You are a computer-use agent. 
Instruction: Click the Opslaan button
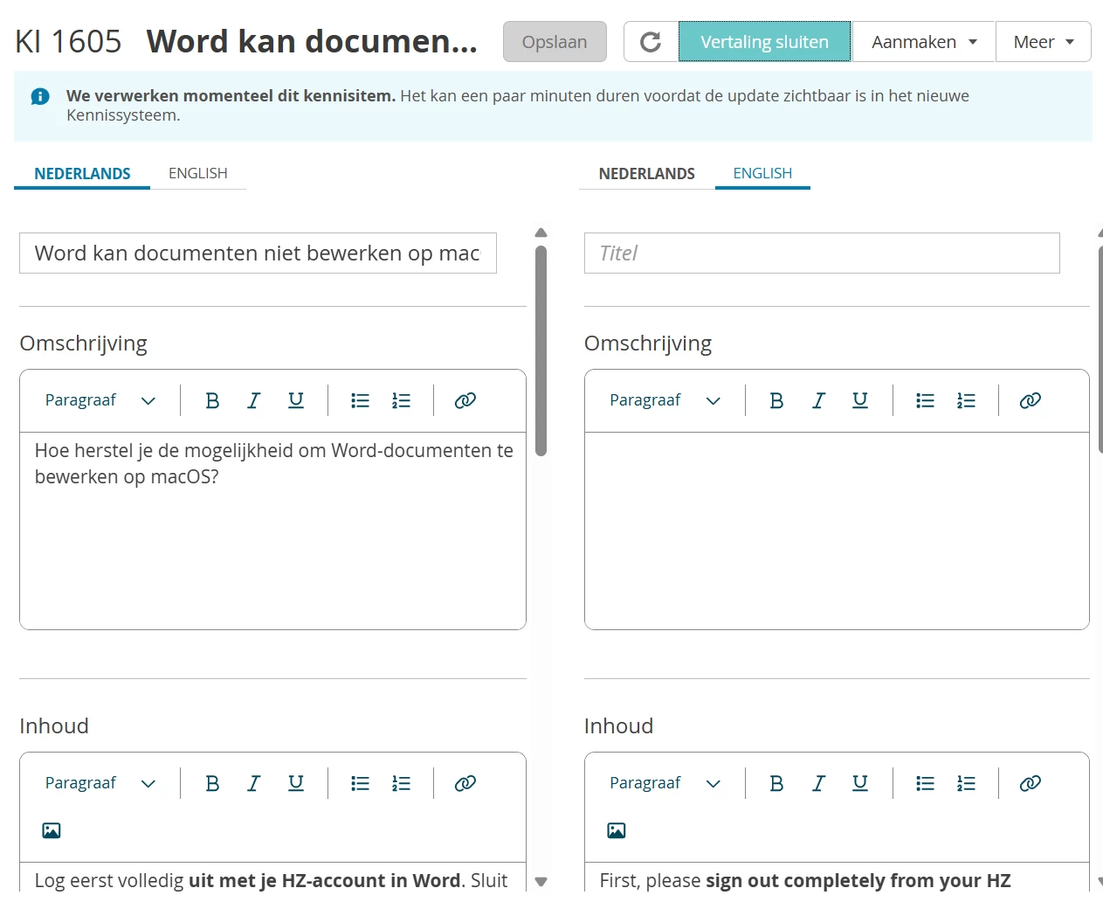[555, 42]
